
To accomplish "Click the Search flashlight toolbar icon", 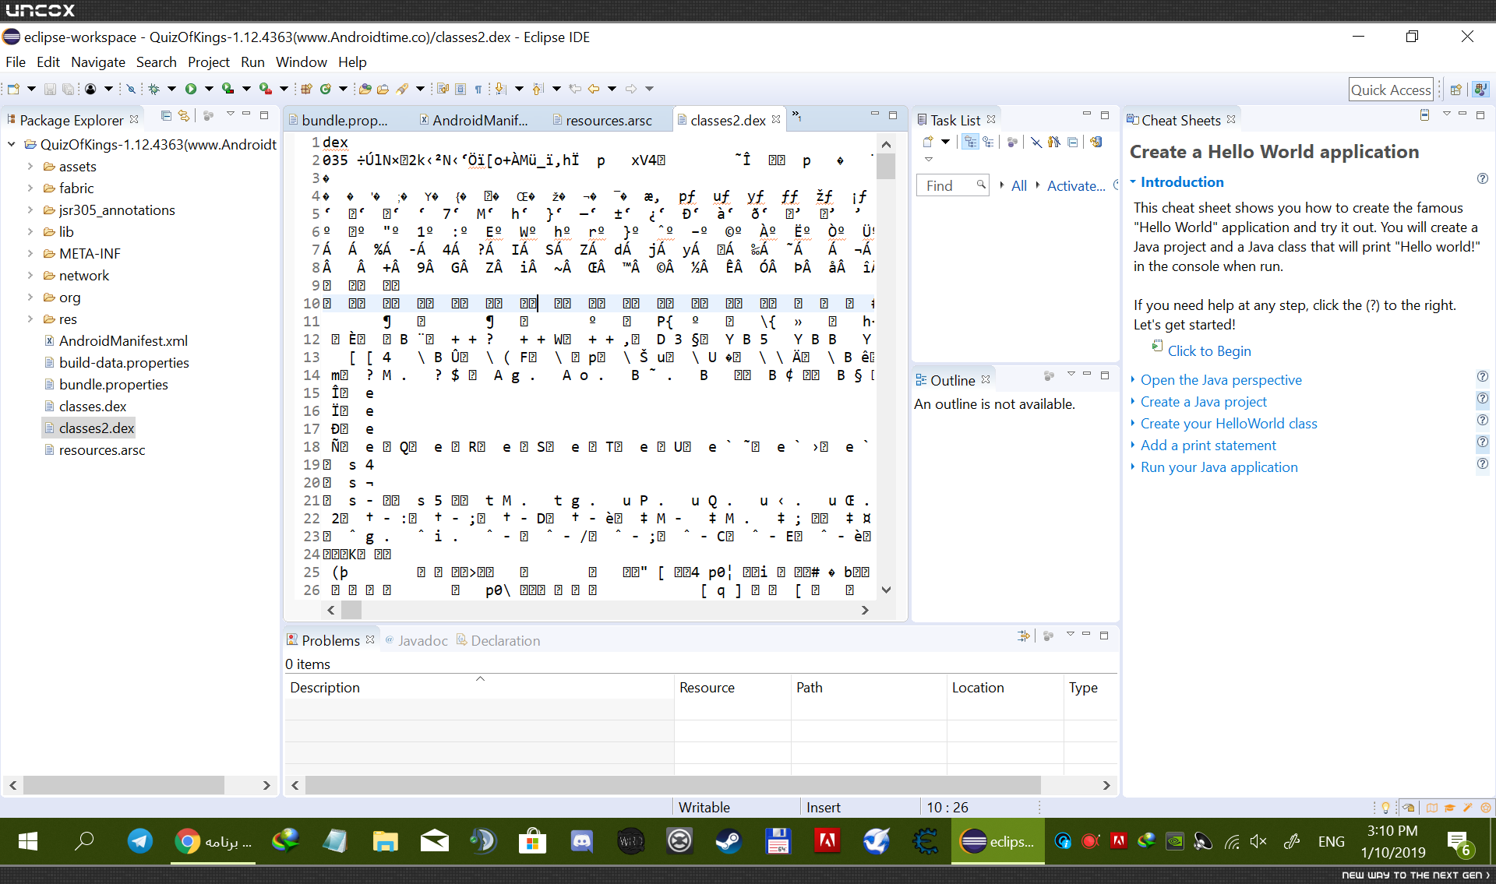I will click(x=402, y=89).
